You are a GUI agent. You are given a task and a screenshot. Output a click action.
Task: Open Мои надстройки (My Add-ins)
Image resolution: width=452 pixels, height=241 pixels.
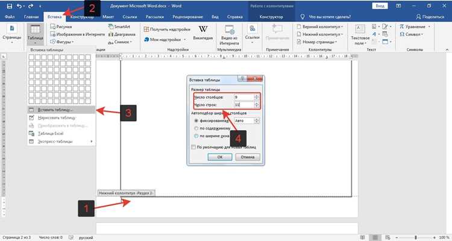165,39
